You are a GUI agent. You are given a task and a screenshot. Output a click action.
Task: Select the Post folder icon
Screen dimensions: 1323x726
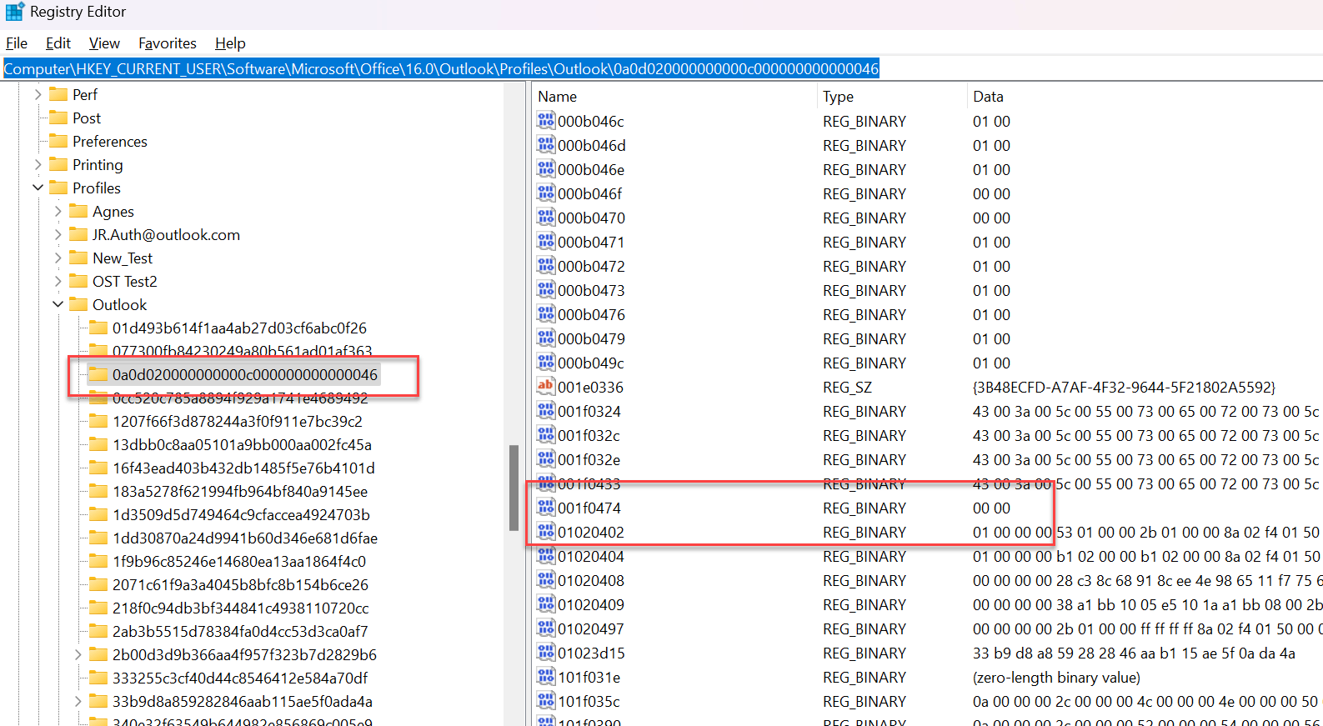tap(58, 118)
